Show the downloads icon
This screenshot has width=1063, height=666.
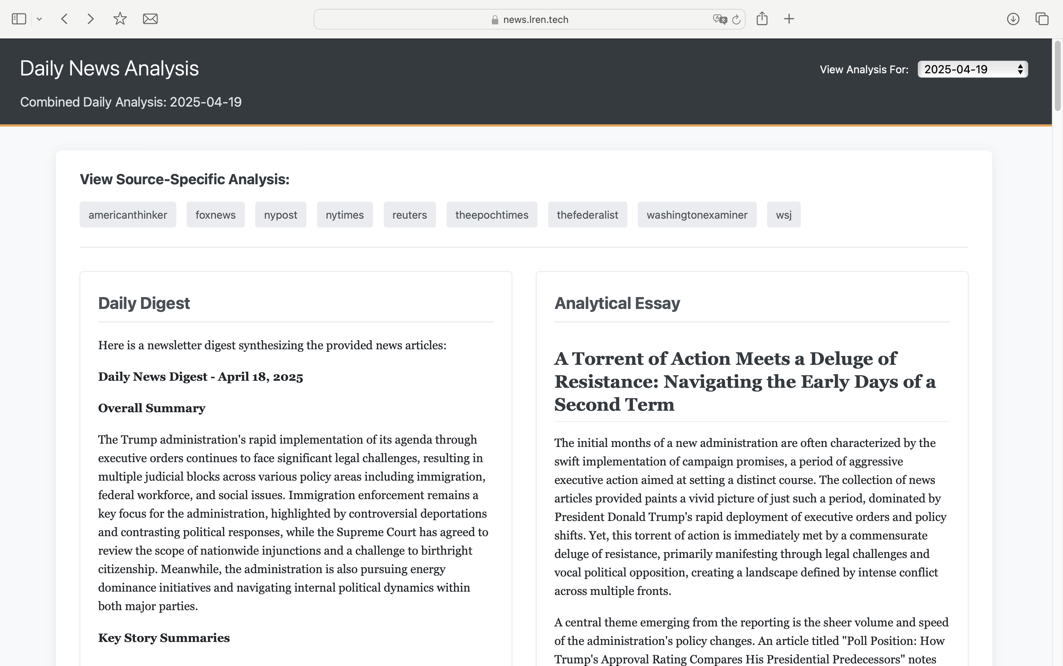(x=1013, y=19)
